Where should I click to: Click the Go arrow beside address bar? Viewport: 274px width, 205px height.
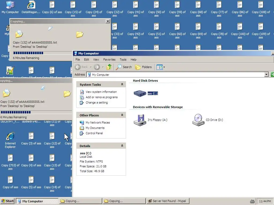click(272, 74)
